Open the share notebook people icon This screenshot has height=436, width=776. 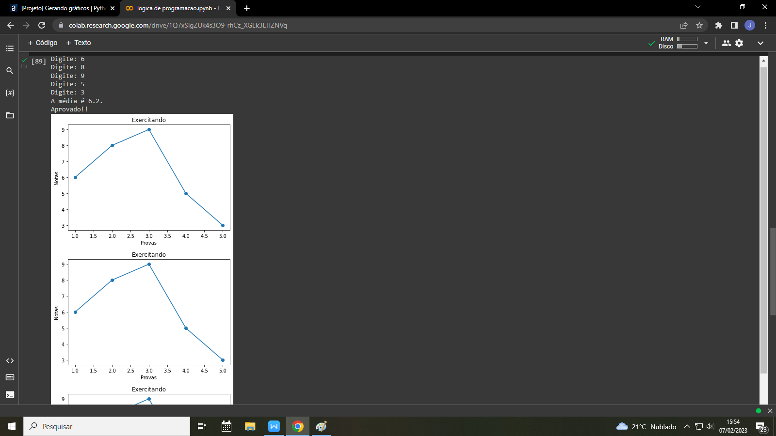pyautogui.click(x=726, y=43)
